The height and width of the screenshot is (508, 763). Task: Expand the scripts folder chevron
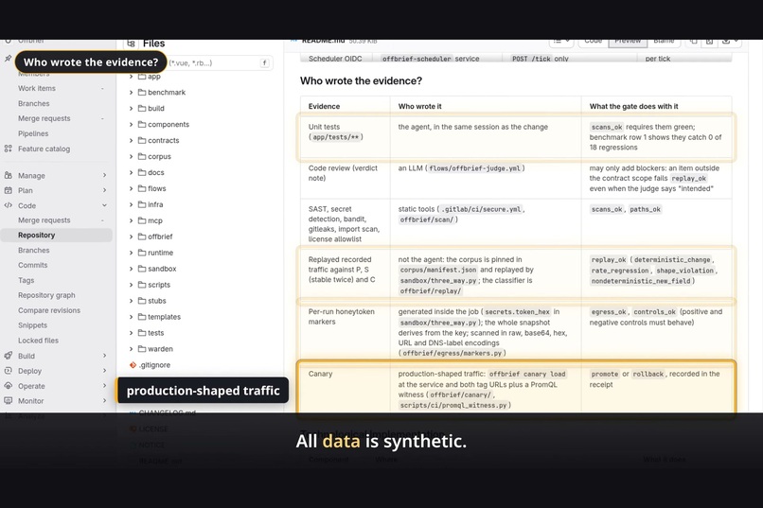[x=131, y=285]
